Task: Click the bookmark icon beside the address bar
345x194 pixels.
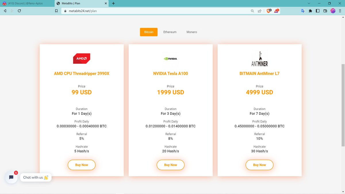Action: point(56,11)
